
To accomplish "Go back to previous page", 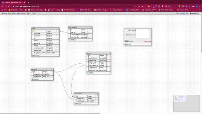I will click(2, 6).
